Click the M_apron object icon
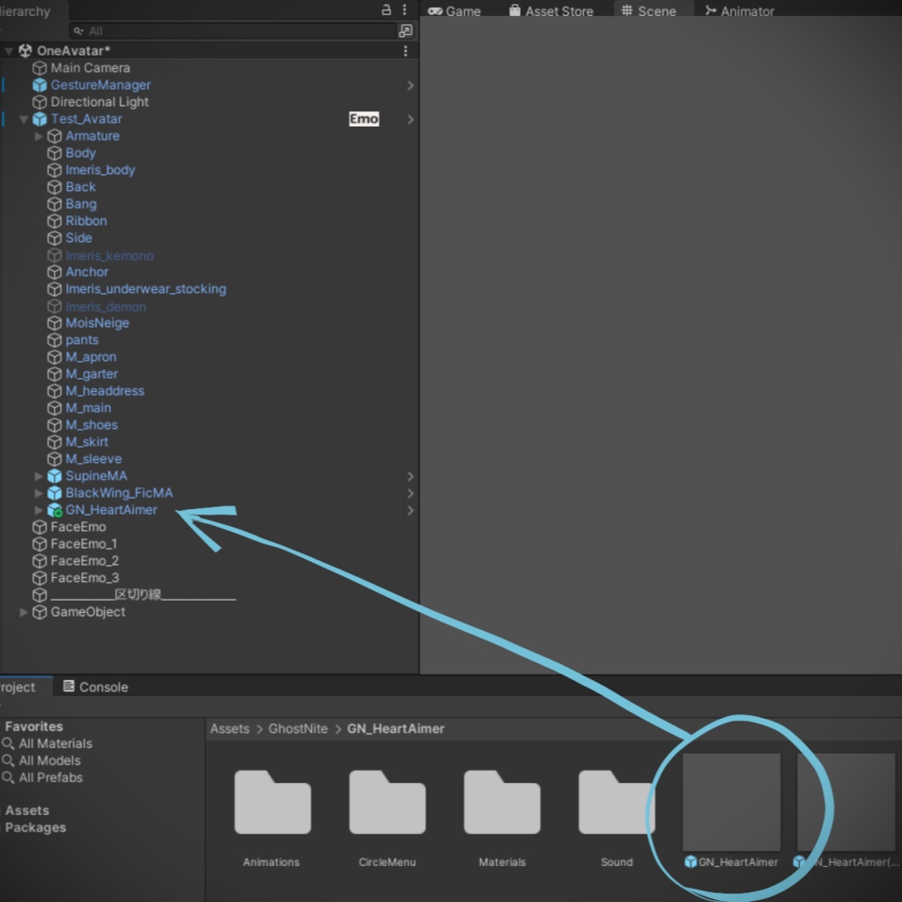This screenshot has width=902, height=902. (55, 358)
